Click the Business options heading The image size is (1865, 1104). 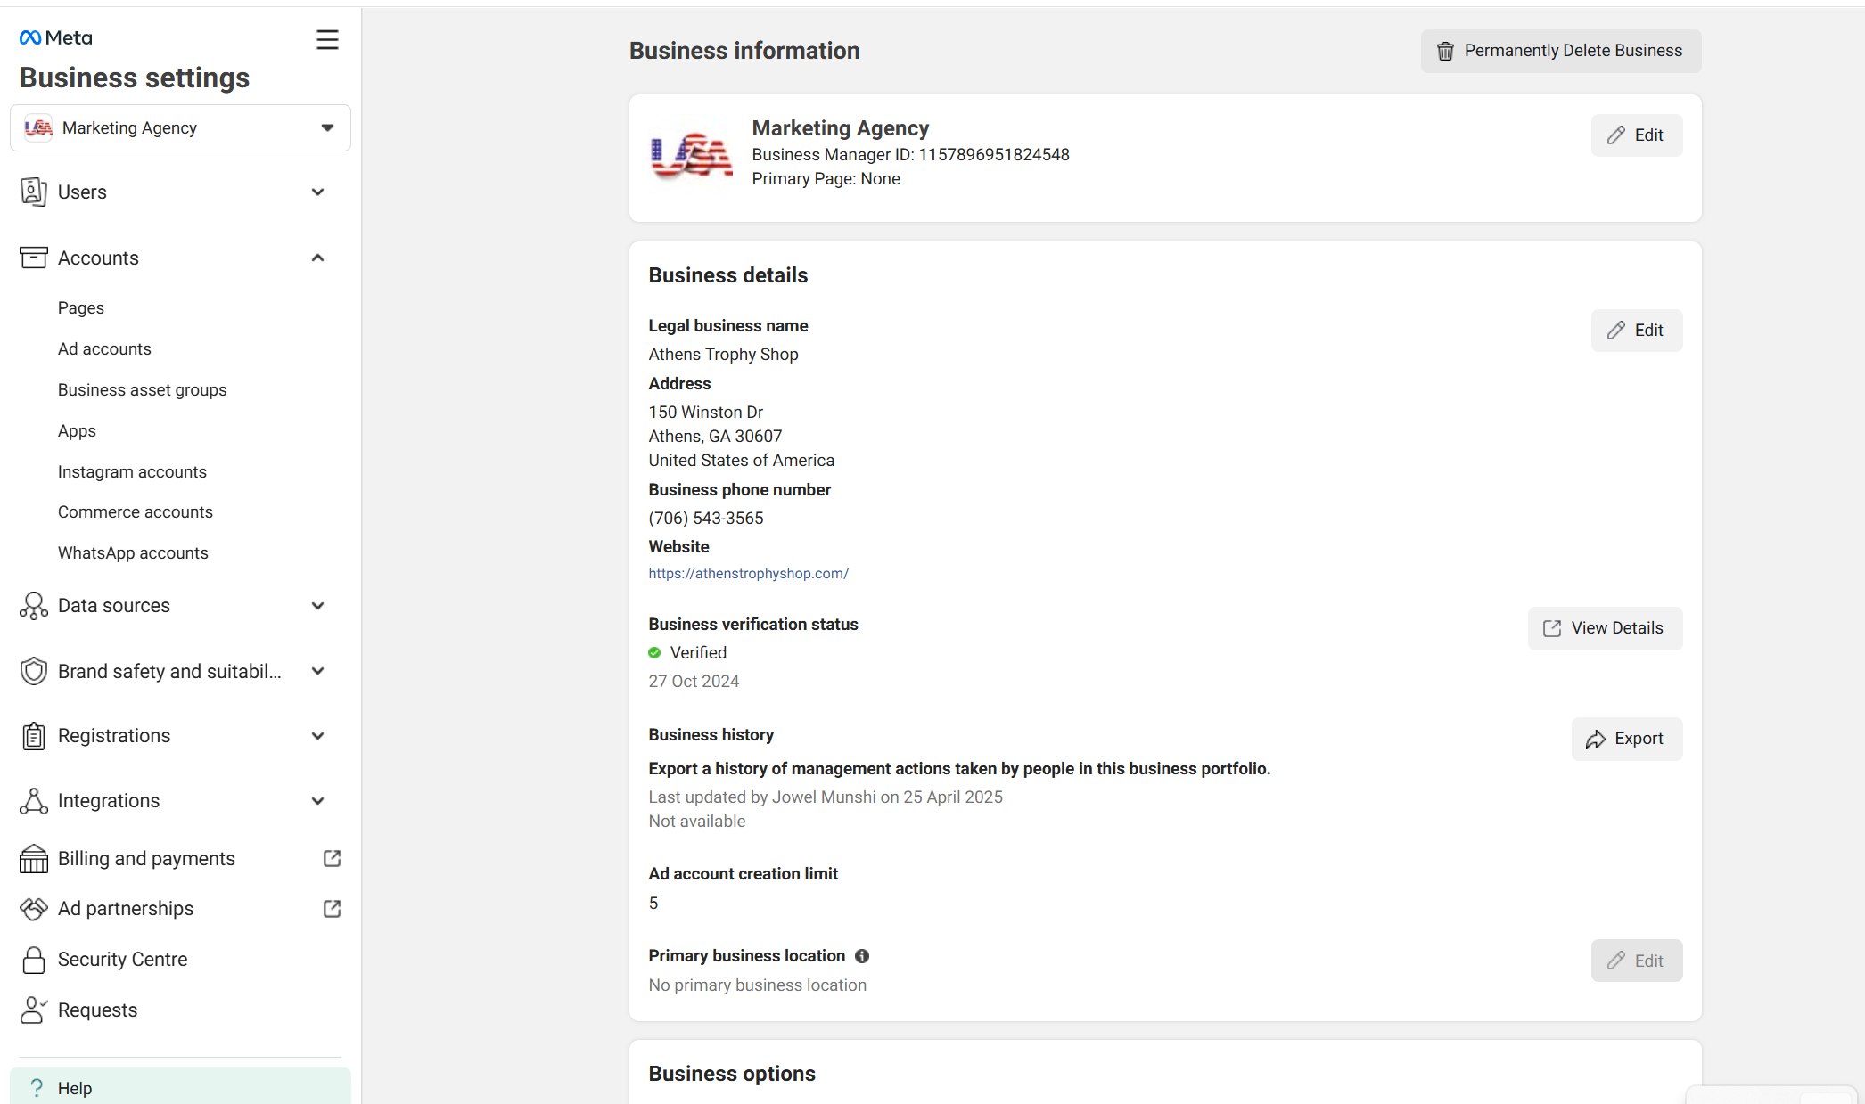tap(732, 1074)
